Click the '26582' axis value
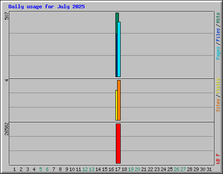Image resolution: width=223 pixels, height=174 pixels. click(x=7, y=129)
